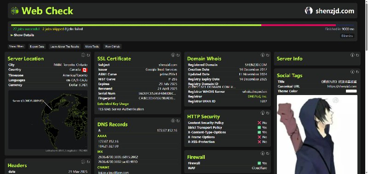Screen dimensions: 368x174
Task: Click the job progress bar
Action: click(x=183, y=25)
